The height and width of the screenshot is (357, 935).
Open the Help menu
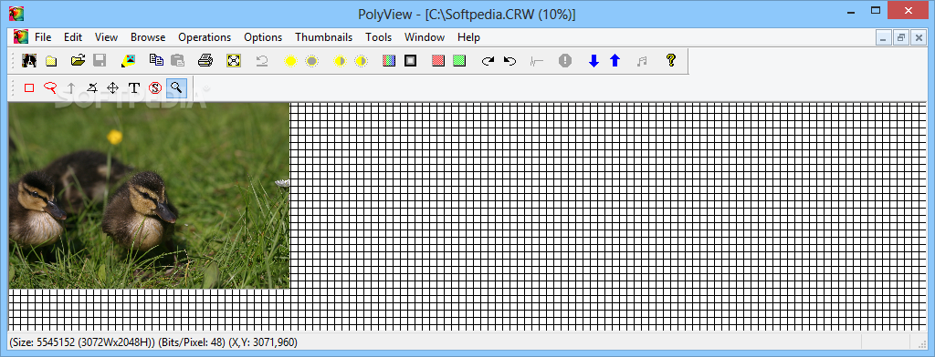[468, 37]
